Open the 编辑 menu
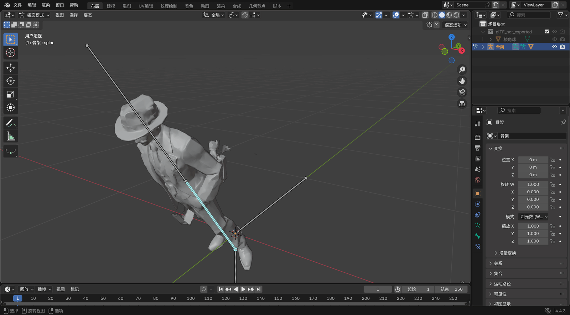 pyautogui.click(x=32, y=5)
